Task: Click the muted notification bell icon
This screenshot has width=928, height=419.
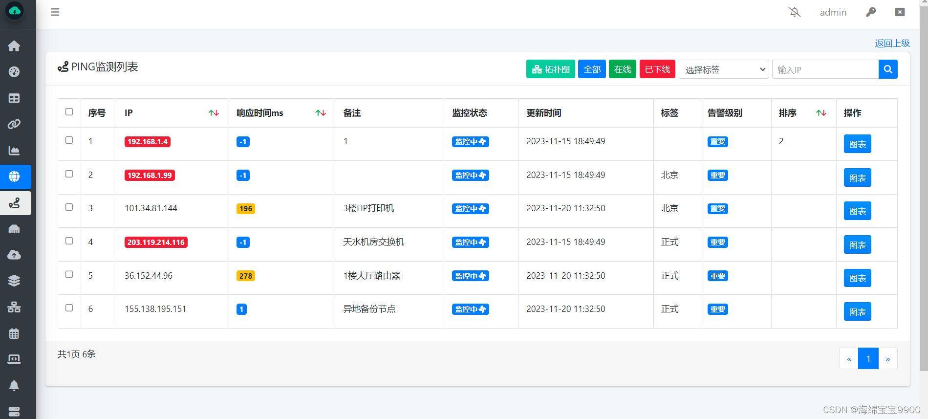Action: click(x=795, y=12)
